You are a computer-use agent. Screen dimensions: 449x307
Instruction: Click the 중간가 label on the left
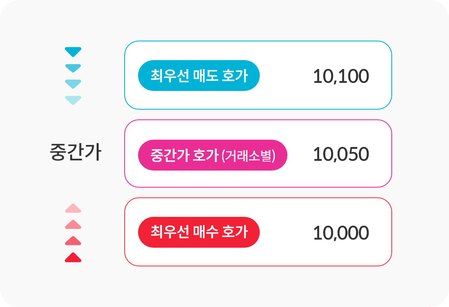(76, 152)
